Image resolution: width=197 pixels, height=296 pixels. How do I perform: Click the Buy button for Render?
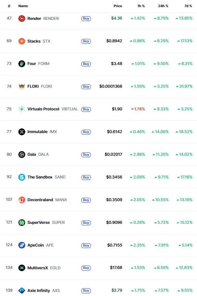coord(86,19)
